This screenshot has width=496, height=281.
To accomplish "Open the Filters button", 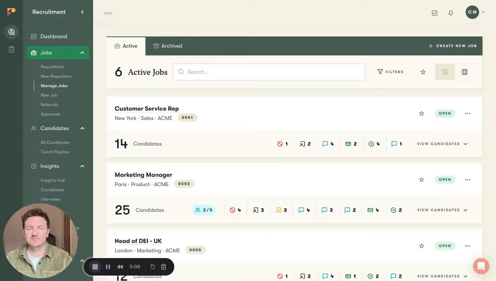I will pyautogui.click(x=391, y=72).
